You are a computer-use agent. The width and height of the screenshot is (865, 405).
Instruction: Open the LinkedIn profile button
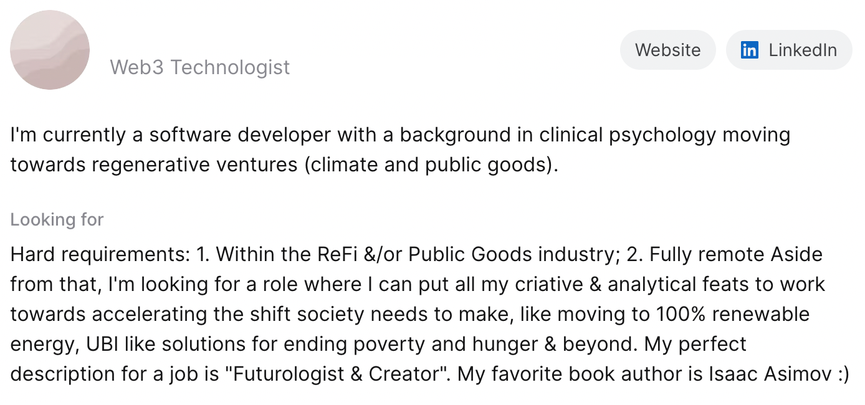point(789,50)
